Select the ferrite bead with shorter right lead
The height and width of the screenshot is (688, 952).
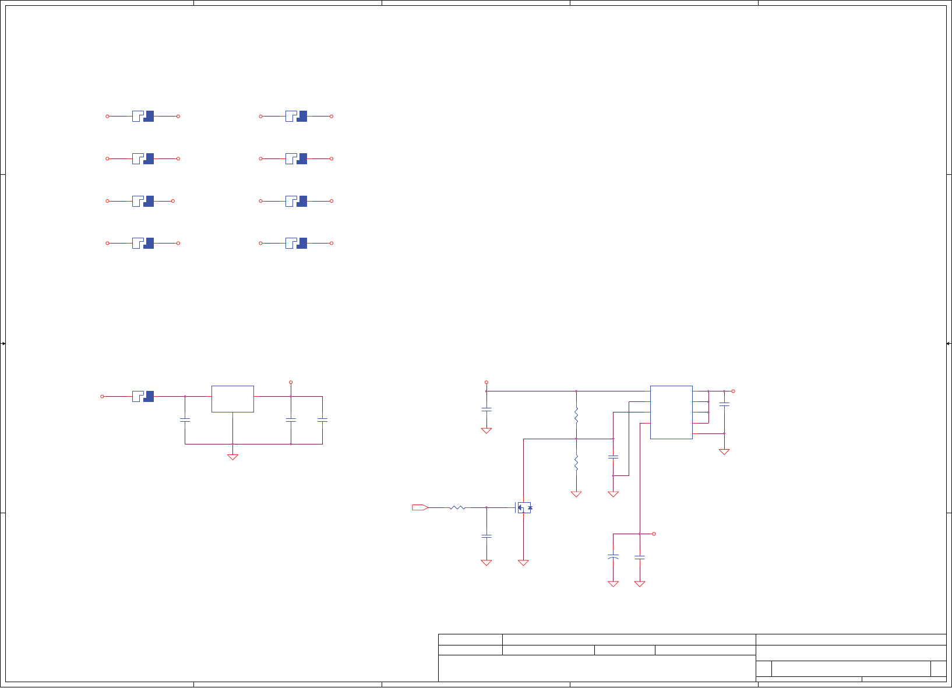[x=143, y=201]
